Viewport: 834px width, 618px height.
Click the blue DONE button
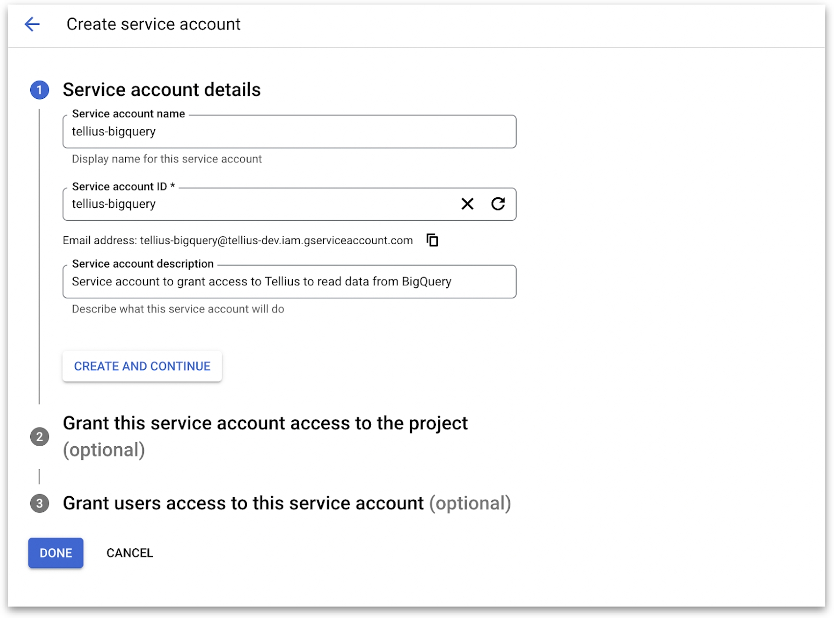(x=56, y=553)
